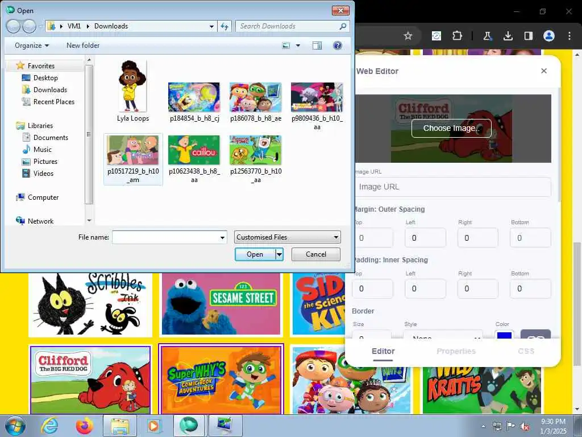Launch Firefox from the taskbar

point(85,426)
